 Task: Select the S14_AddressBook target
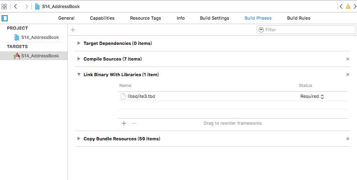pos(34,56)
